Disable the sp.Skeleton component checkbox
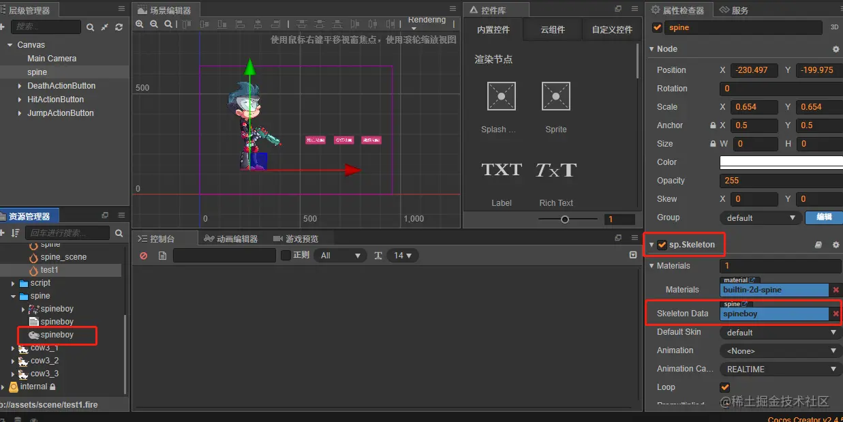This screenshot has height=422, width=843. [x=662, y=245]
